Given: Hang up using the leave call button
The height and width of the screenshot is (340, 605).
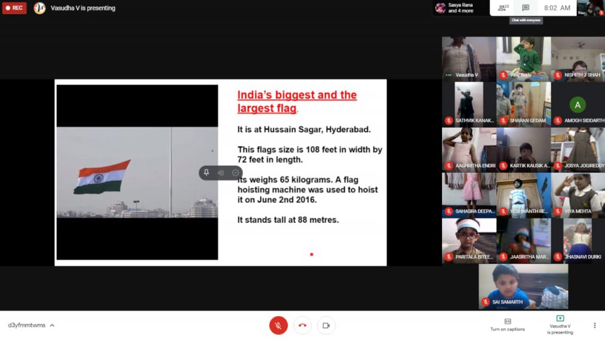Looking at the screenshot, I should [x=302, y=325].
